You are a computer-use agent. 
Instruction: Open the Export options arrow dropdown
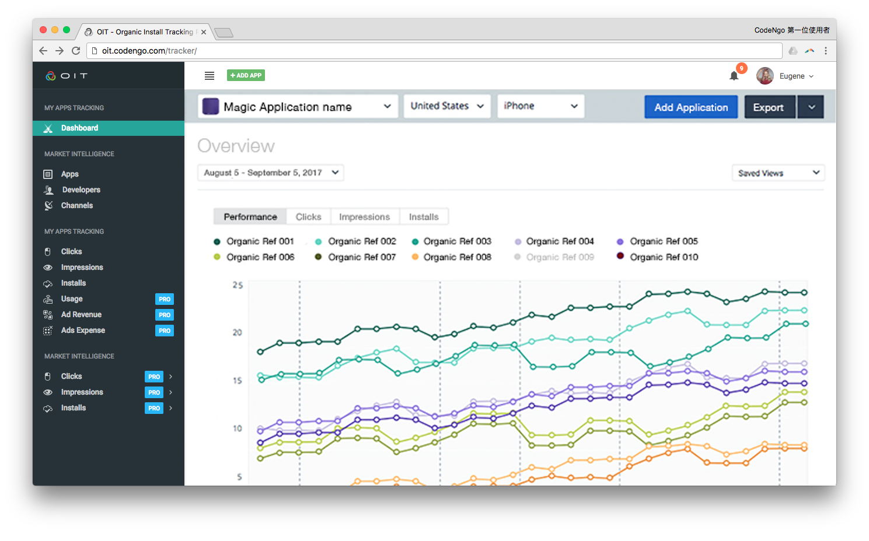click(x=811, y=107)
